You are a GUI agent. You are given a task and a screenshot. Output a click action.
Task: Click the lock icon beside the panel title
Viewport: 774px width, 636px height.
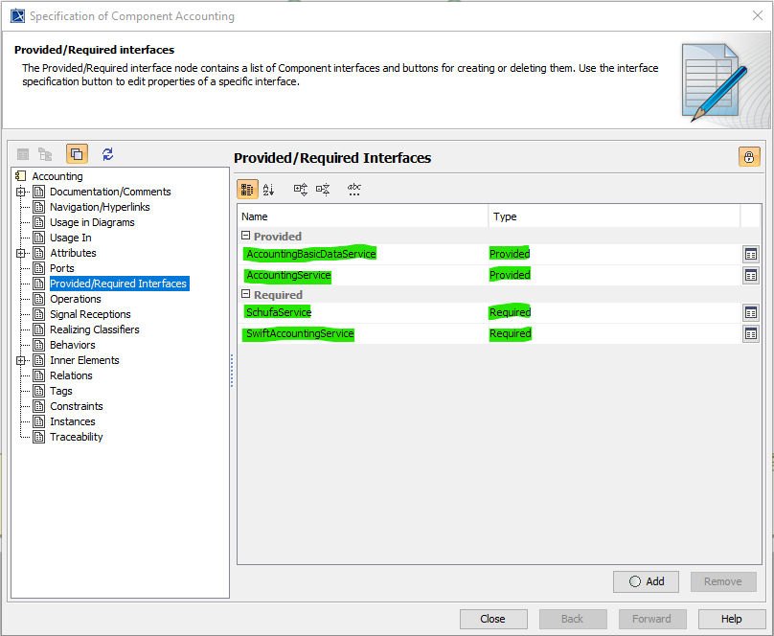click(749, 157)
